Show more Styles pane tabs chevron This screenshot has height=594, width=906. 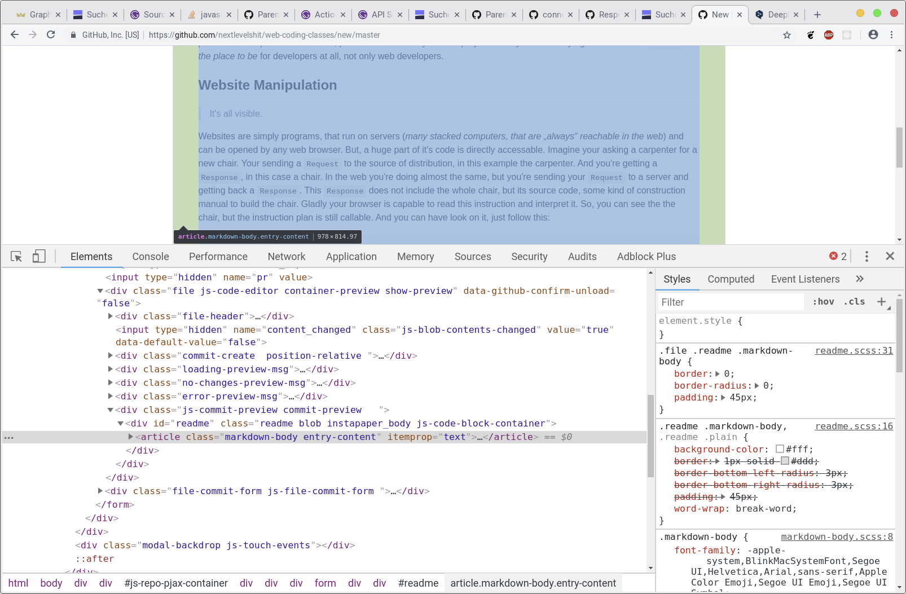859,279
